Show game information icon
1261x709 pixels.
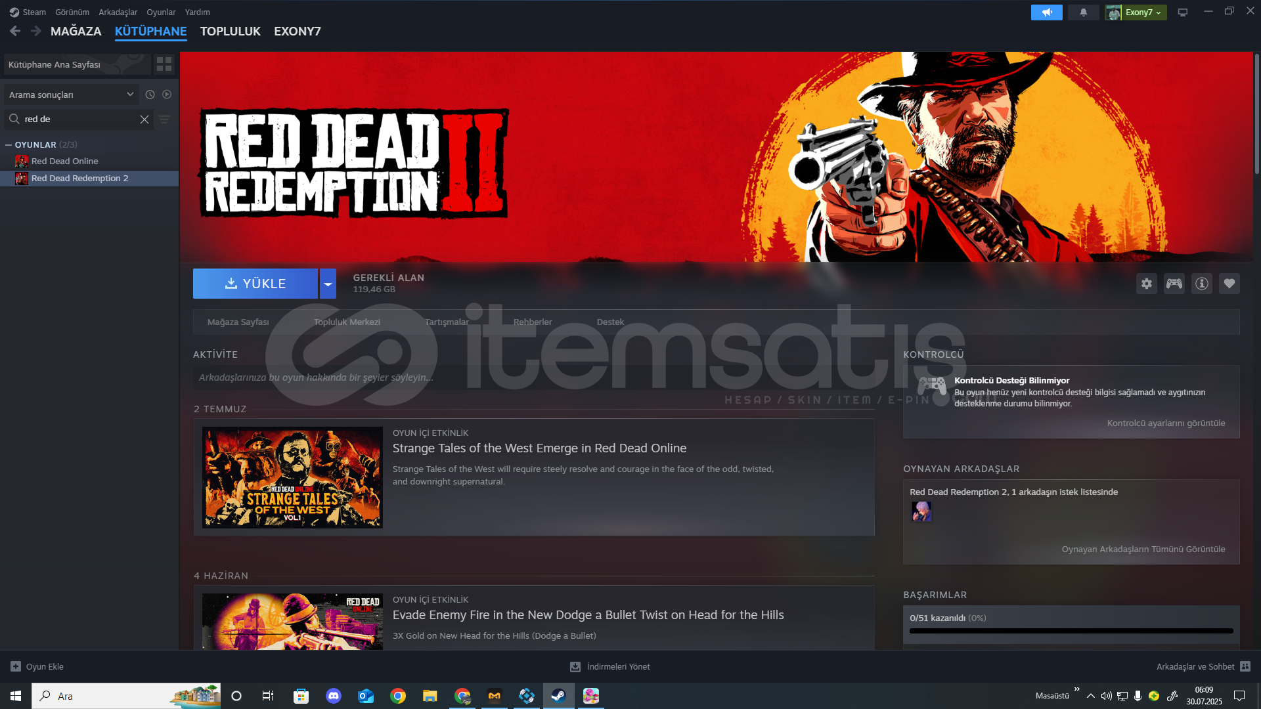(1202, 284)
